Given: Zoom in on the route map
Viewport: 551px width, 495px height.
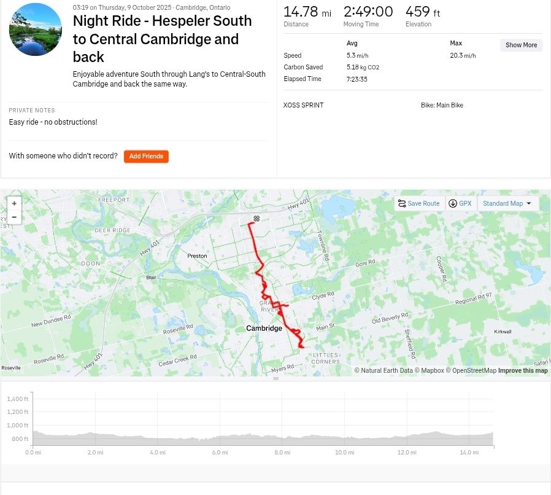Looking at the screenshot, I should [14, 203].
